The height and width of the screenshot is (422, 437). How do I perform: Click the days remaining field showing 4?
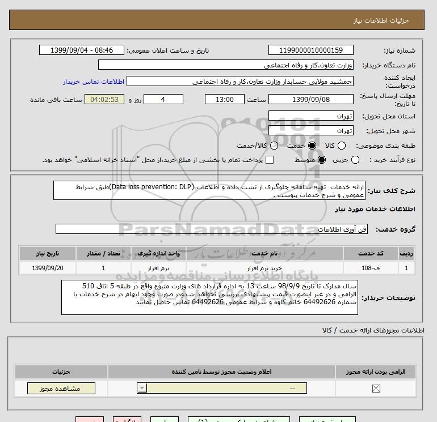(x=163, y=99)
